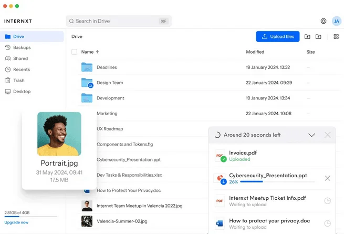
Task: Click the new folder icon
Action: pyautogui.click(x=318, y=36)
